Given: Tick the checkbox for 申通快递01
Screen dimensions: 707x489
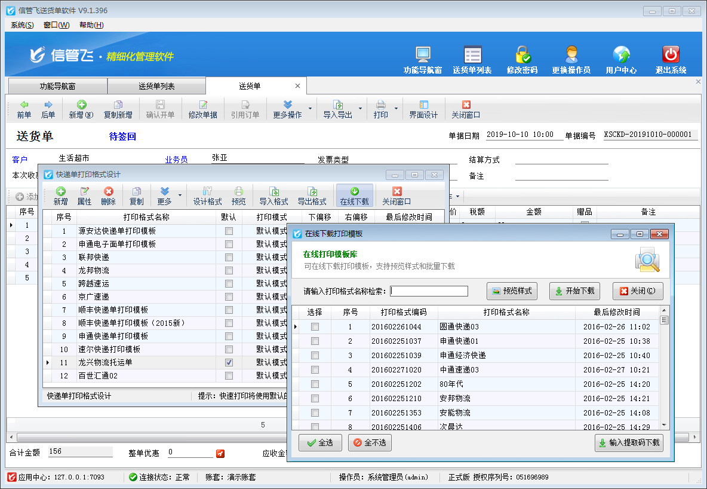Looking at the screenshot, I should (315, 341).
